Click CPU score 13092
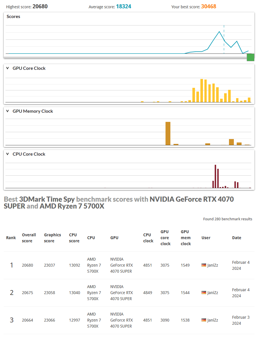Viewport: 259px width, 339px height. (x=75, y=265)
